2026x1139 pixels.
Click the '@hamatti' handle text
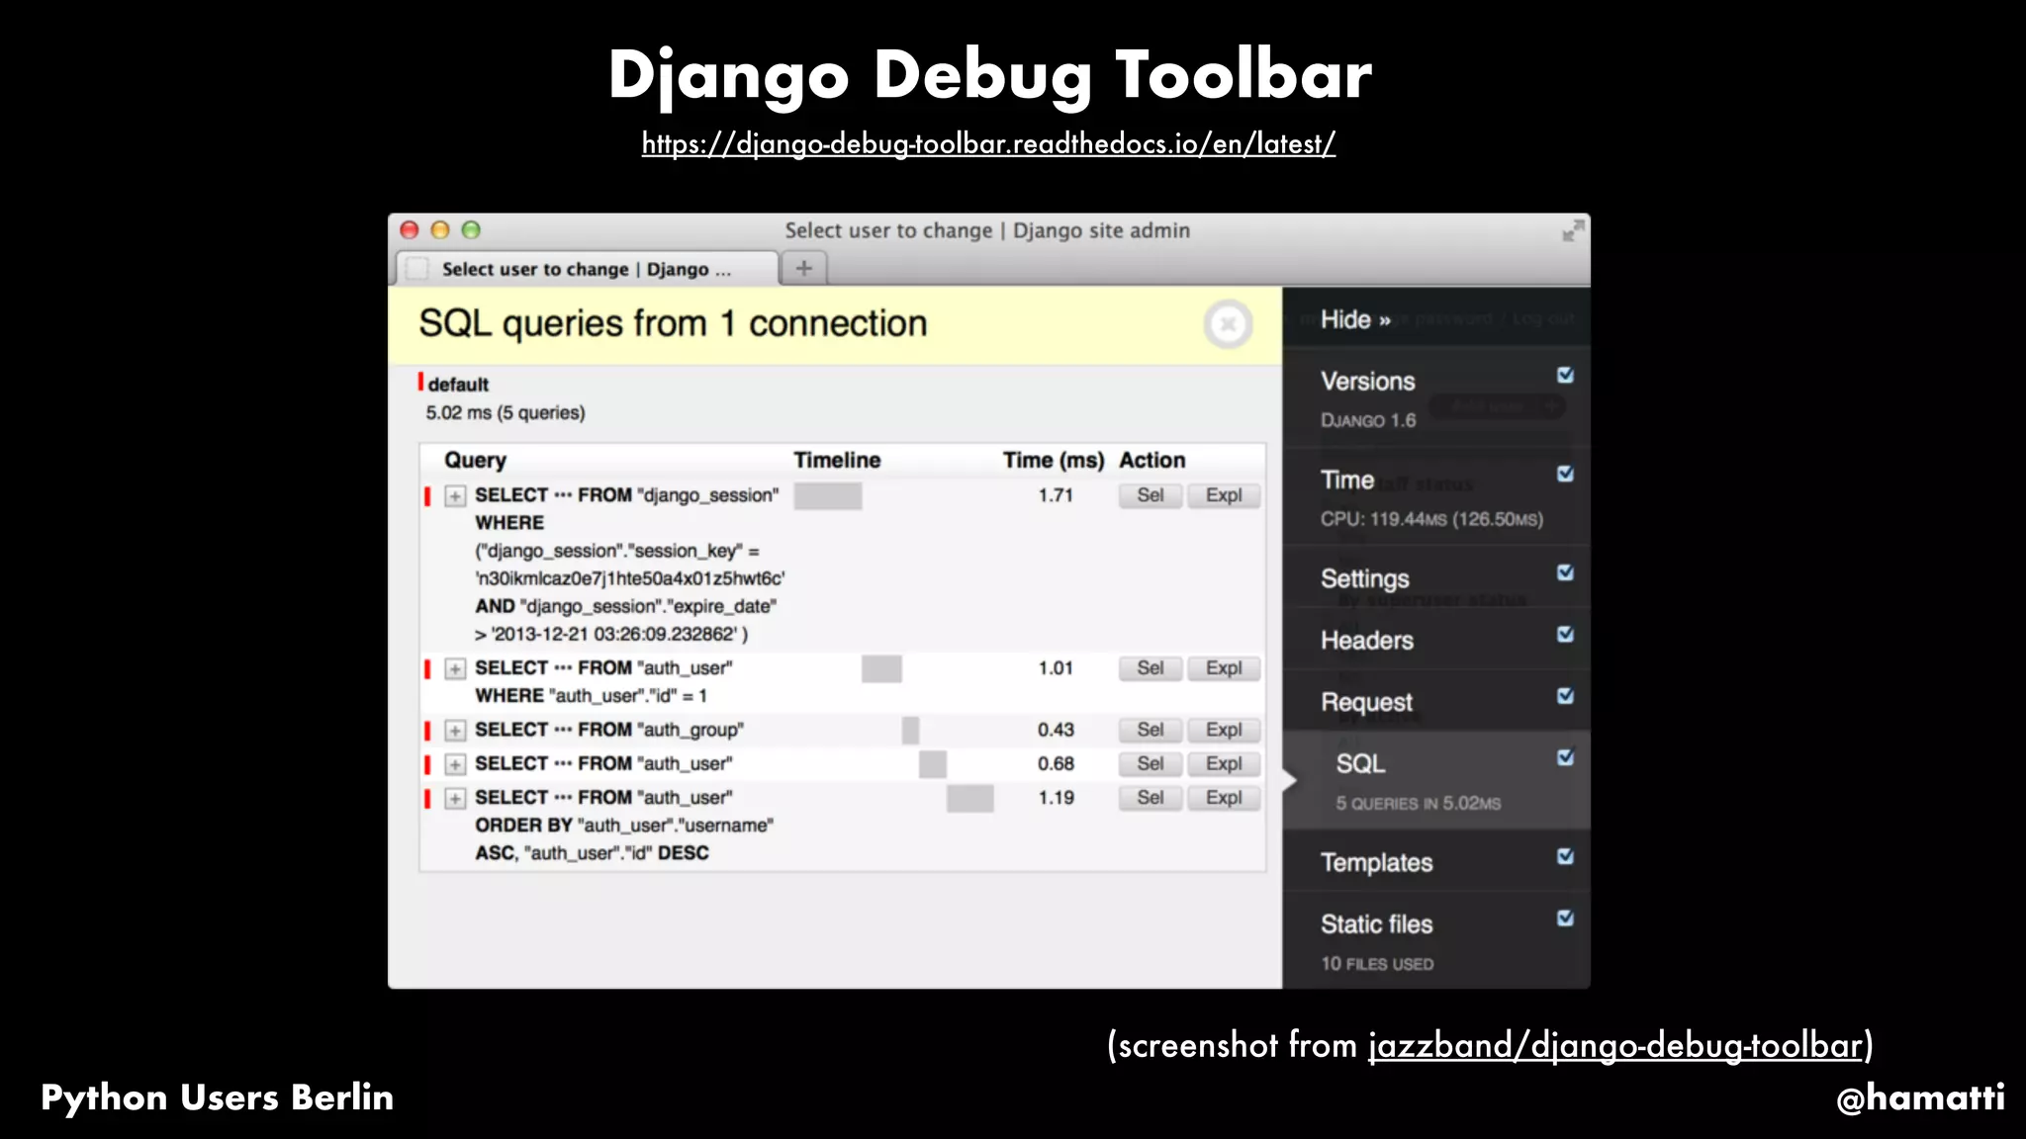(1920, 1097)
